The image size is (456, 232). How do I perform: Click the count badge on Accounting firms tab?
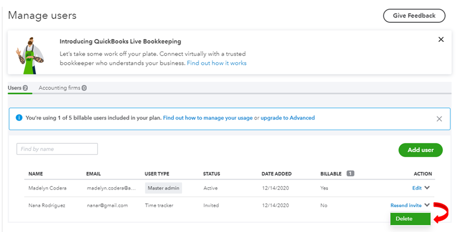click(84, 88)
